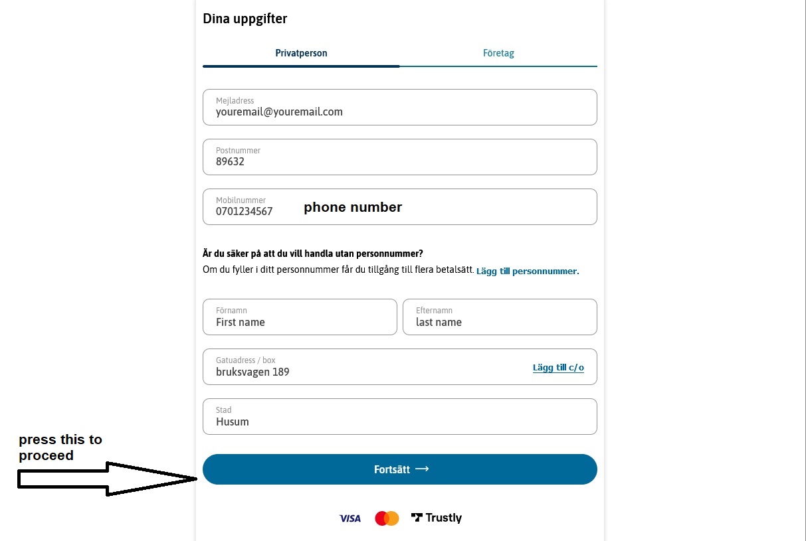Click the large annotation arrow graphic
806x541 pixels.
(108, 479)
